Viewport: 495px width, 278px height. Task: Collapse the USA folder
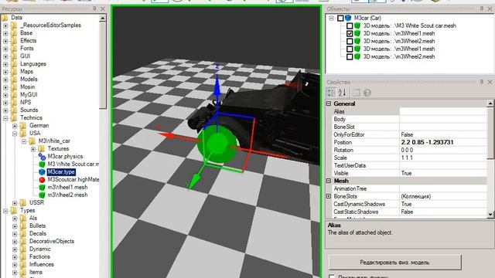[15, 134]
